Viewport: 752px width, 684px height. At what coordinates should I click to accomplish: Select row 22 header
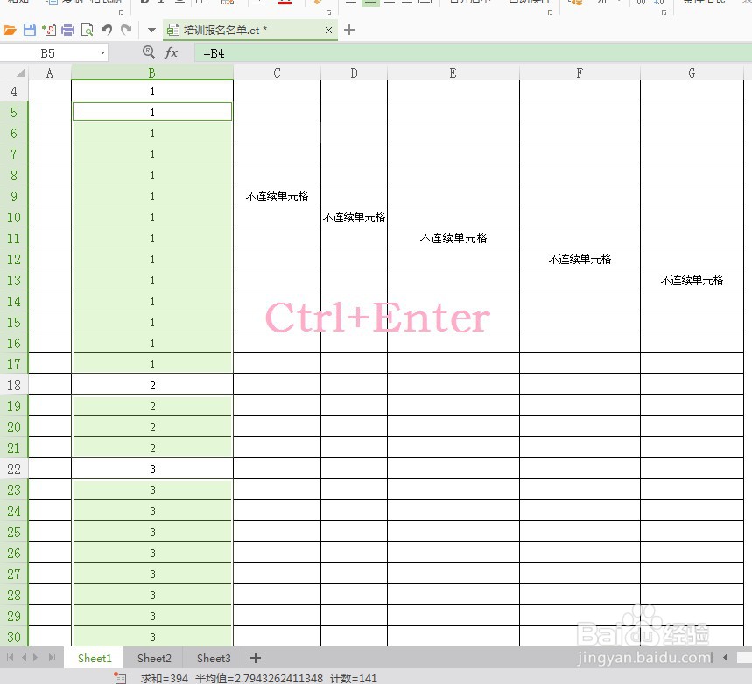coord(14,469)
